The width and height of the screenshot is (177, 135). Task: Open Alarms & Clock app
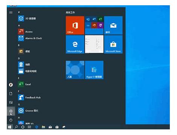click(21, 38)
